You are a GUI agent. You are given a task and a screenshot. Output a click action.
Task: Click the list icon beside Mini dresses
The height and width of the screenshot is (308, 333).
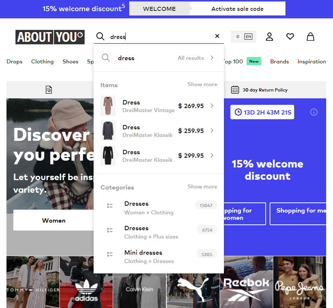pyautogui.click(x=109, y=254)
